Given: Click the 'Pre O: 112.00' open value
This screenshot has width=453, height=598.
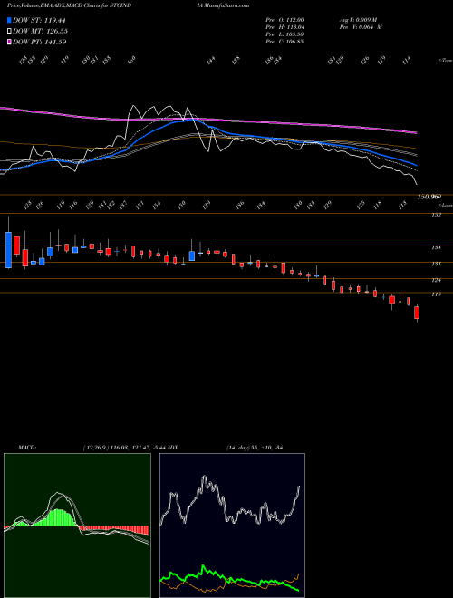Looking at the screenshot, I should pyautogui.click(x=284, y=20).
